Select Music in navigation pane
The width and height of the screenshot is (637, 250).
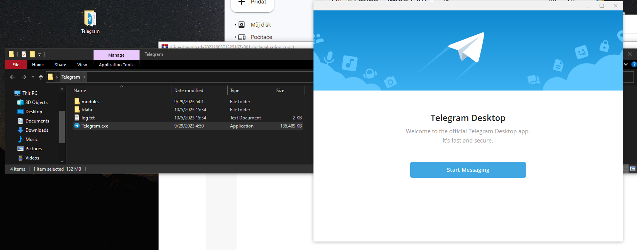click(x=32, y=139)
